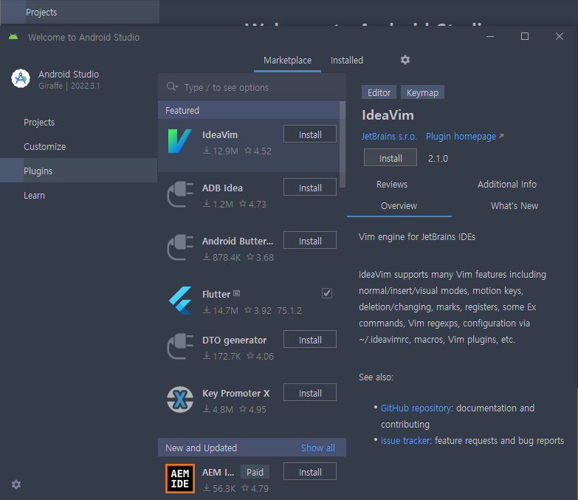Select the Key Promoter X plugin title
The height and width of the screenshot is (500, 578).
click(236, 394)
